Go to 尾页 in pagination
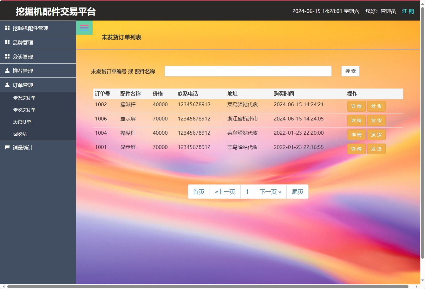Image resolution: width=425 pixels, height=289 pixels. [297, 192]
